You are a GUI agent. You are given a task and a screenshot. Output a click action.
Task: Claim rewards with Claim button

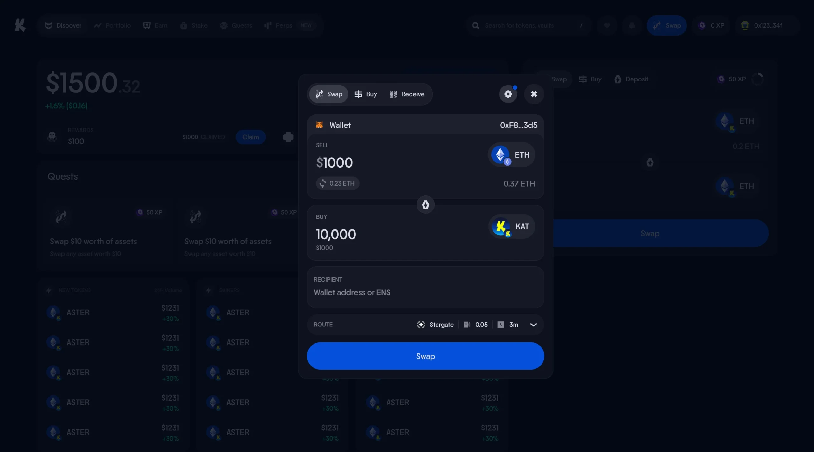[251, 137]
